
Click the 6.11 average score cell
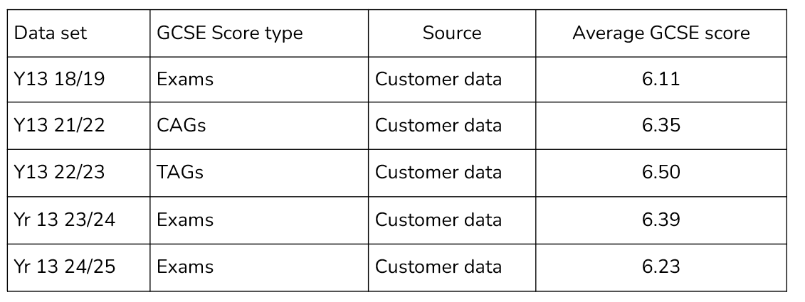(661, 80)
